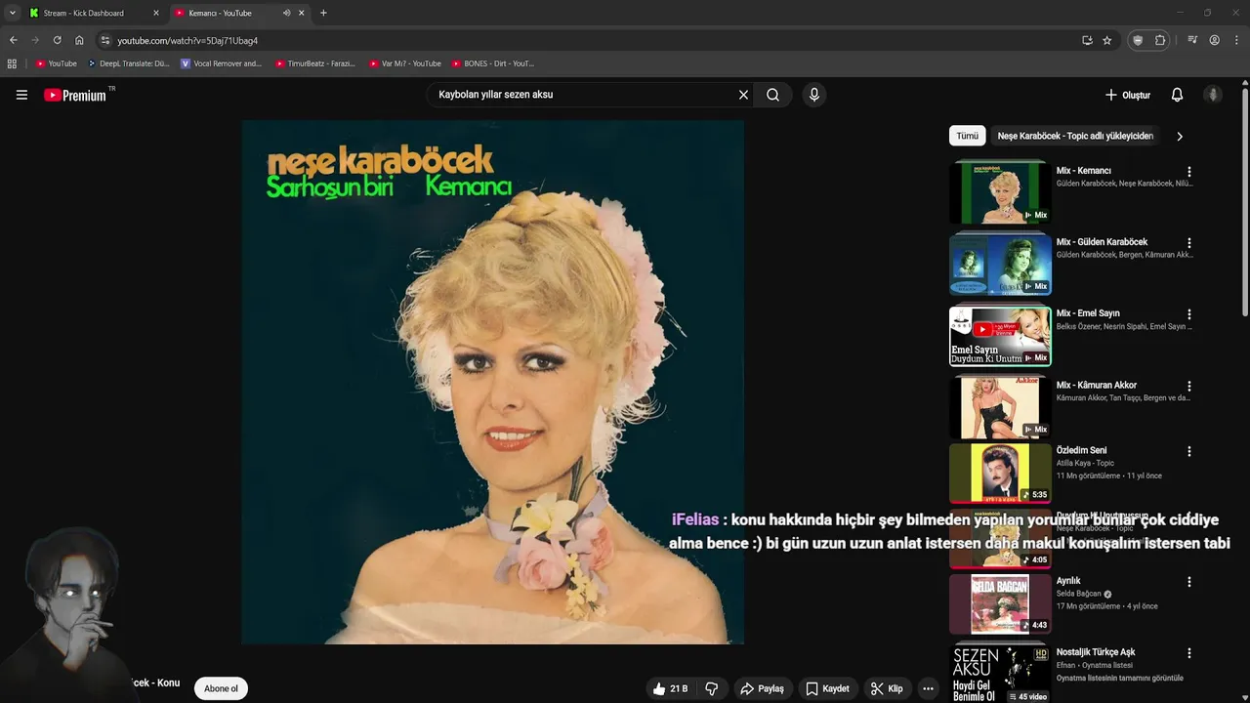Image resolution: width=1250 pixels, height=703 pixels.
Task: Close the Kemancı - YouTube tab
Action: (302, 13)
